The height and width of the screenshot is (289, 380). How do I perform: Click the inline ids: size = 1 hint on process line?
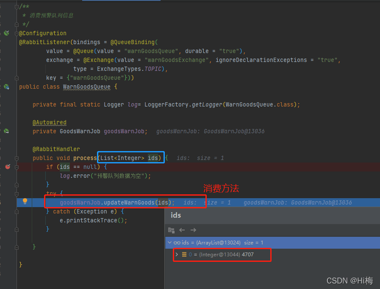200,158
